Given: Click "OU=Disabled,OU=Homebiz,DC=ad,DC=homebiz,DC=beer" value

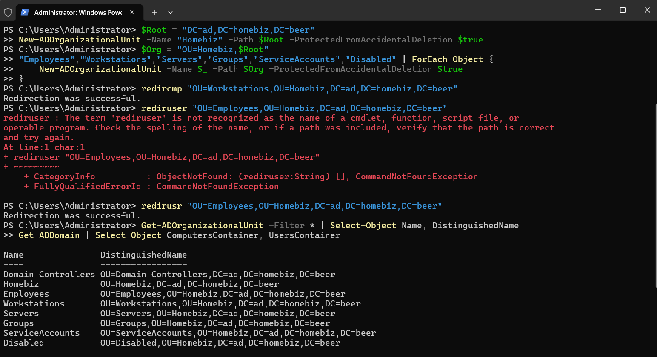Looking at the screenshot, I should (x=220, y=343).
